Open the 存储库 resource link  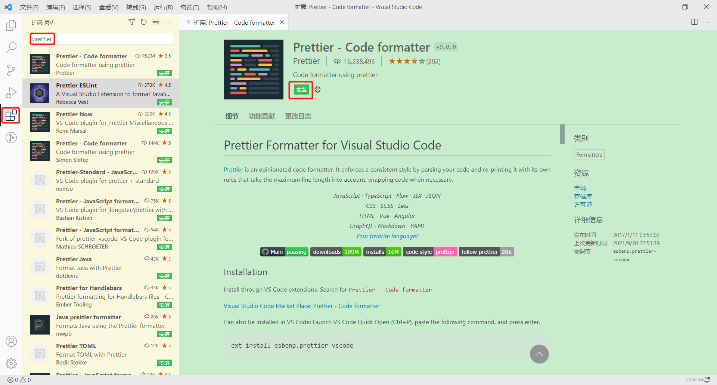coord(583,196)
